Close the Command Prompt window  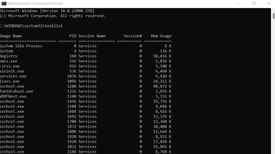point(269,3)
